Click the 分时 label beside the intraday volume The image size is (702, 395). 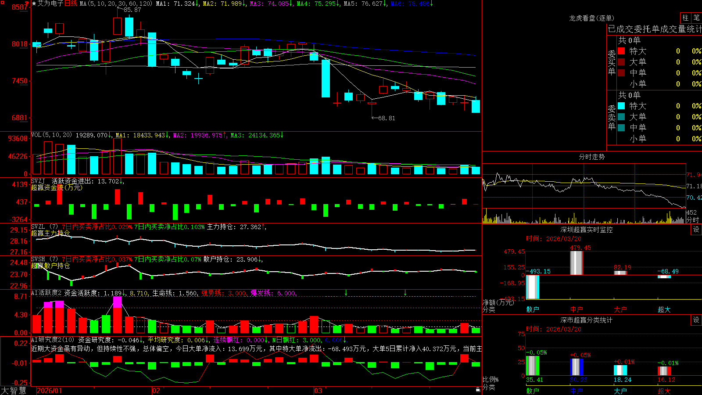coord(693,220)
